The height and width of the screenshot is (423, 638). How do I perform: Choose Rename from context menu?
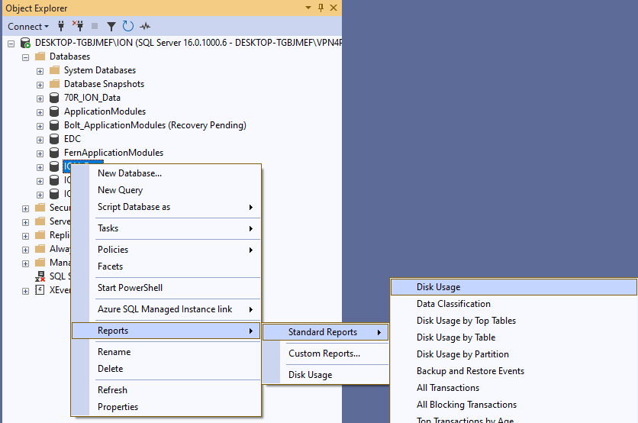pyautogui.click(x=166, y=352)
